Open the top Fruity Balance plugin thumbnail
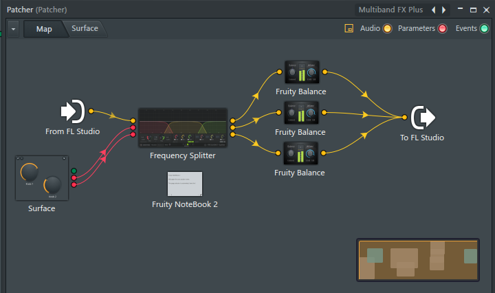Viewport: 495px width, 293px height. [302, 72]
